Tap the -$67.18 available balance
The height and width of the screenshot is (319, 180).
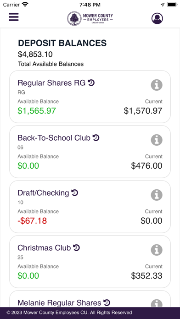32,221
